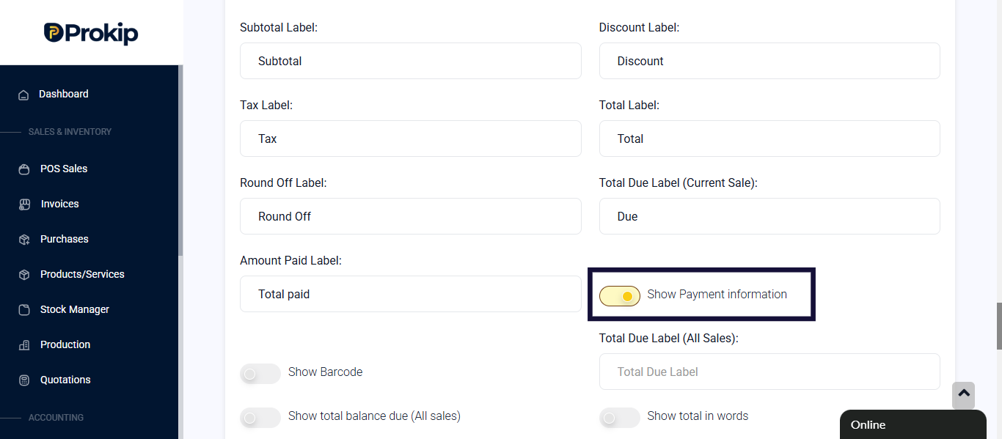The width and height of the screenshot is (1002, 439).
Task: Click the Prokip logo
Action: tap(91, 33)
